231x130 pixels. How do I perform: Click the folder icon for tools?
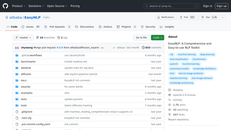[x=17, y=105]
